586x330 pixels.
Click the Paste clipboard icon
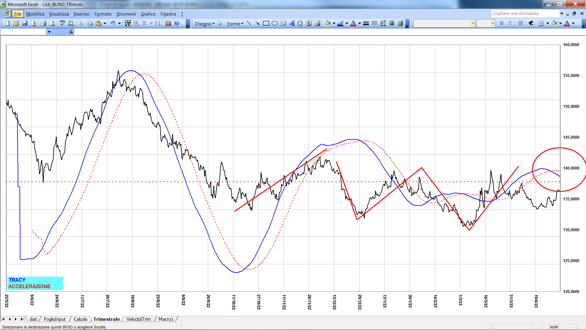click(98, 23)
